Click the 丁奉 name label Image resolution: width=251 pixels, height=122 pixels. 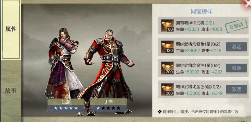pos(109,102)
